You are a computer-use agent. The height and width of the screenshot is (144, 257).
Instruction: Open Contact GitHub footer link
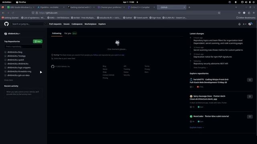108,75
